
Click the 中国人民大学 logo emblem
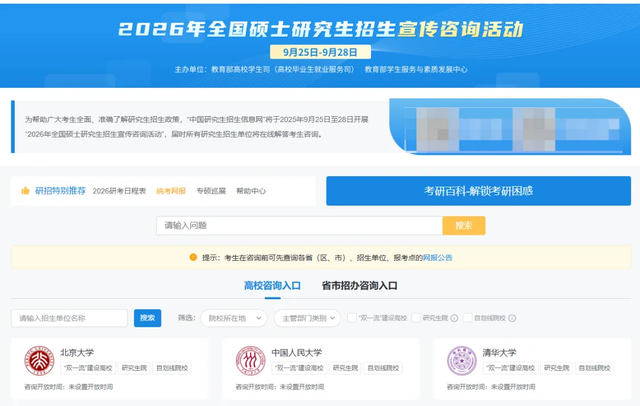[251, 361]
